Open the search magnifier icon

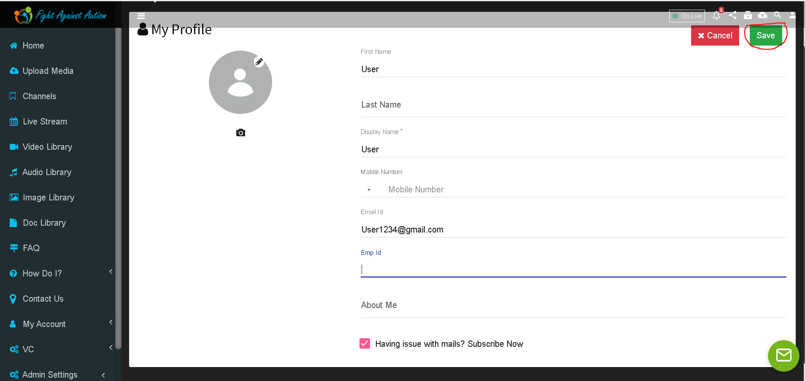click(778, 15)
